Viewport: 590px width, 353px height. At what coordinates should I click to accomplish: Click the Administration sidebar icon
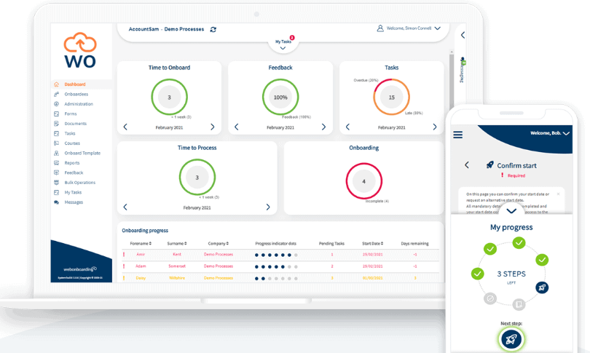[57, 104]
